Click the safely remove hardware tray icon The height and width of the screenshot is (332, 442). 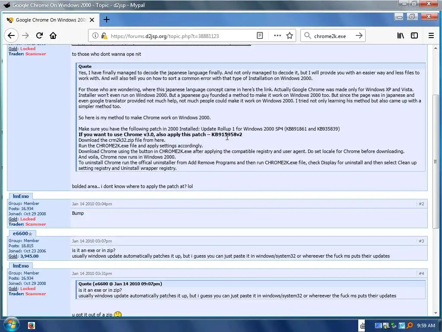coord(394,326)
